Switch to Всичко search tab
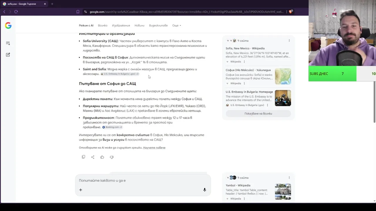This screenshot has height=211, width=376. (x=103, y=25)
